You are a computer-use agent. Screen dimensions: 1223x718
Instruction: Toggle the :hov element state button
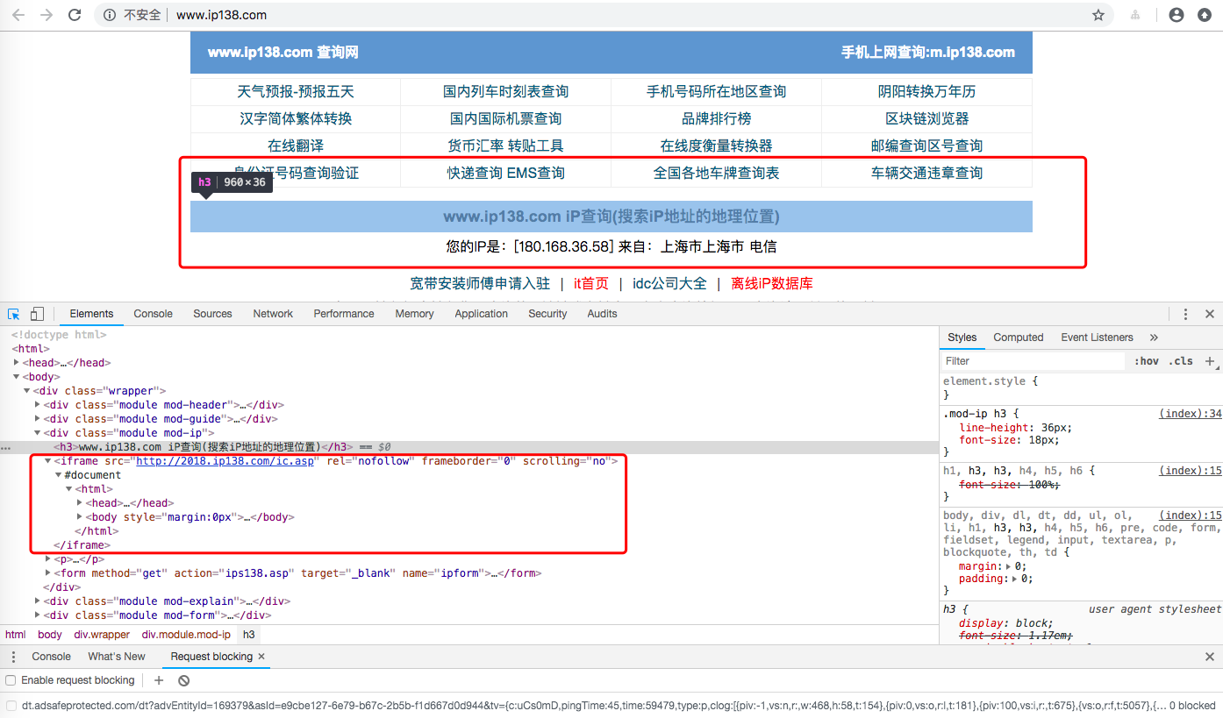tap(1146, 361)
